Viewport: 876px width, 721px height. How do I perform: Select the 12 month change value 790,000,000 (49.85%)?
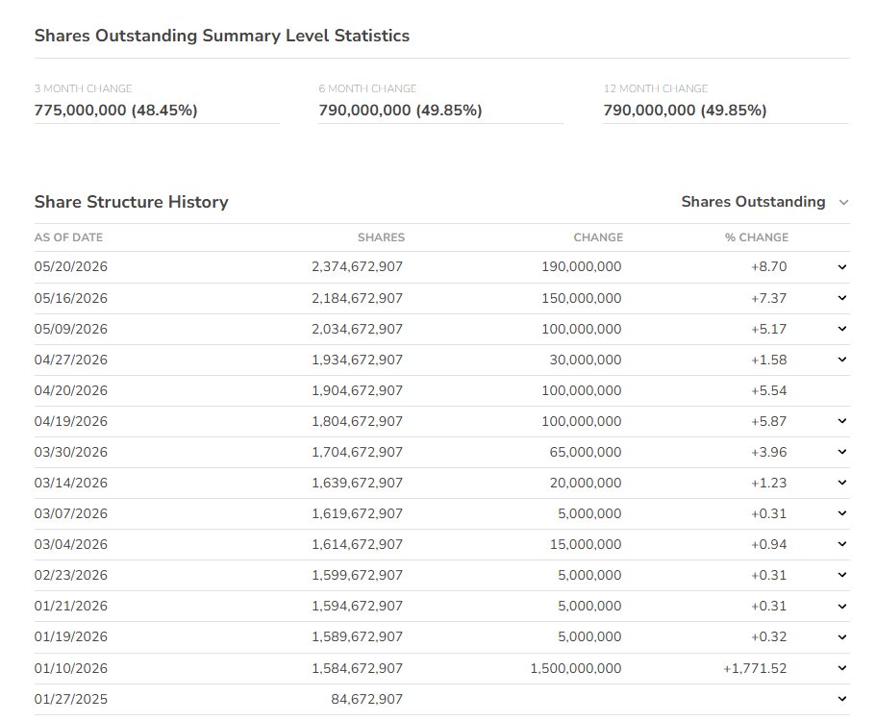click(685, 110)
